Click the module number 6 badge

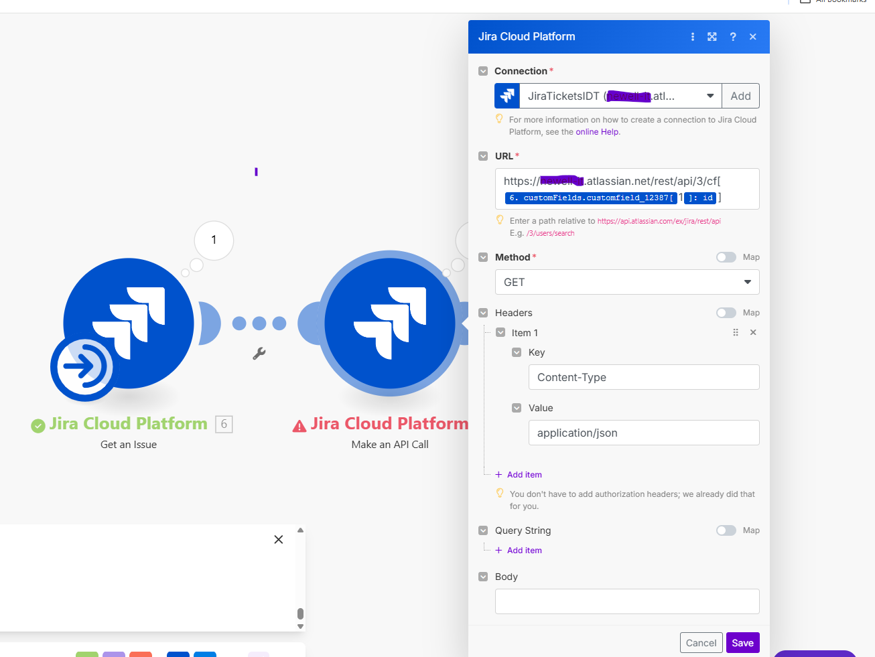(224, 424)
